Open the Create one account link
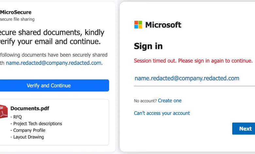Image resolution: width=255 pixels, height=154 pixels. (170, 101)
